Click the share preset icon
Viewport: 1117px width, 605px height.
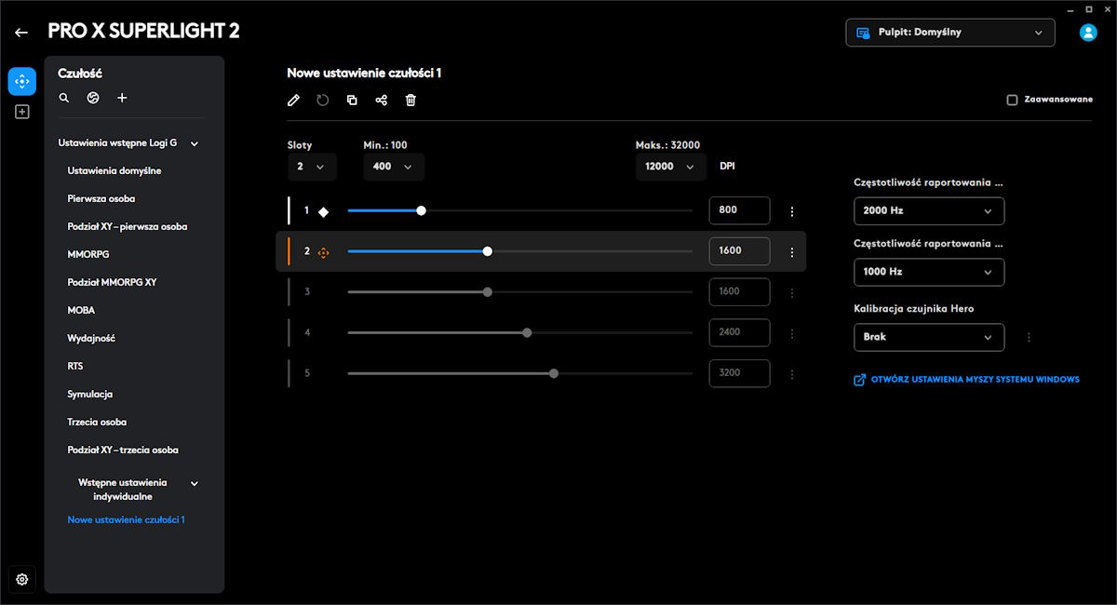pos(382,101)
